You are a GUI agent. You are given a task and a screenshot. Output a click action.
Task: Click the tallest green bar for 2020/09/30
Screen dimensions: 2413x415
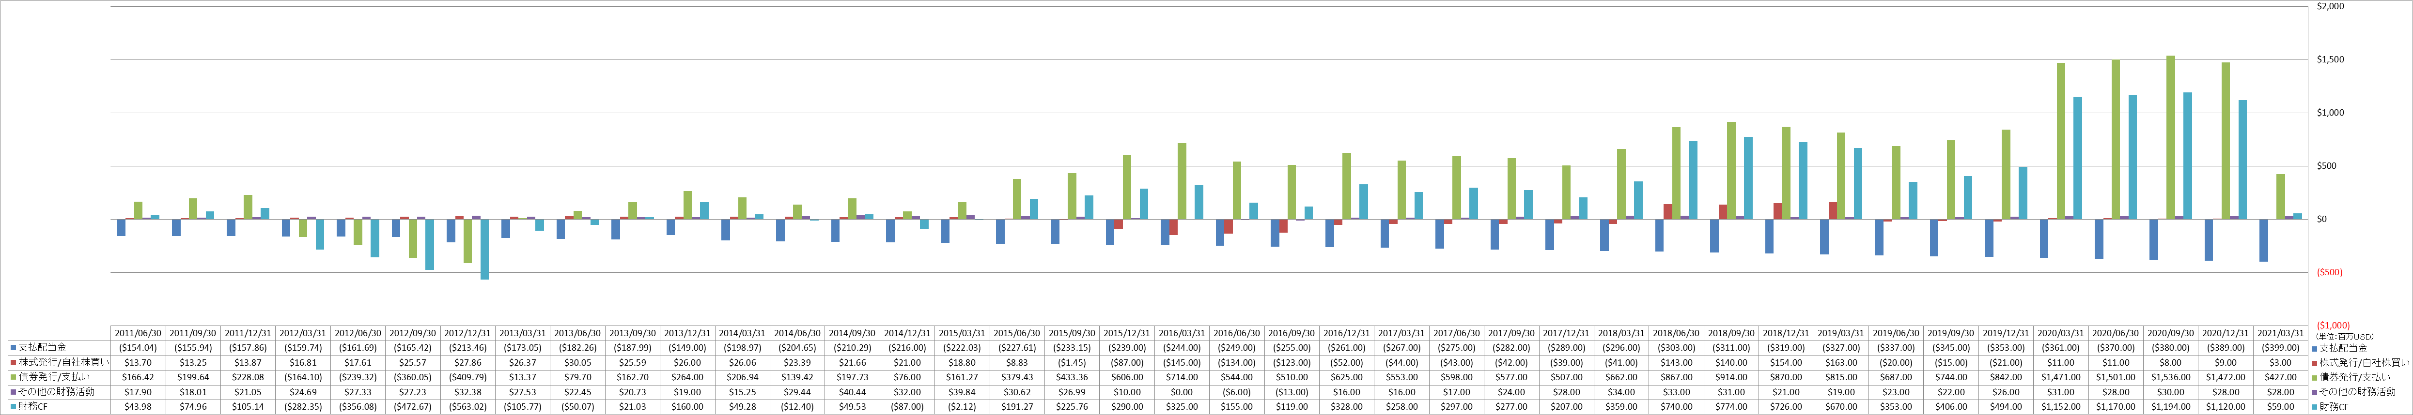tap(2171, 137)
